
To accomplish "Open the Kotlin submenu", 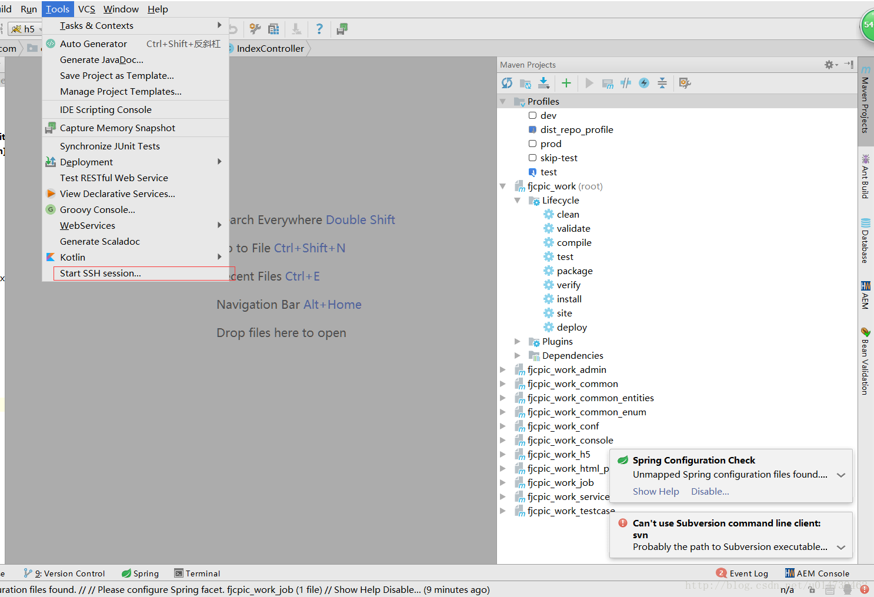I will click(x=135, y=257).
